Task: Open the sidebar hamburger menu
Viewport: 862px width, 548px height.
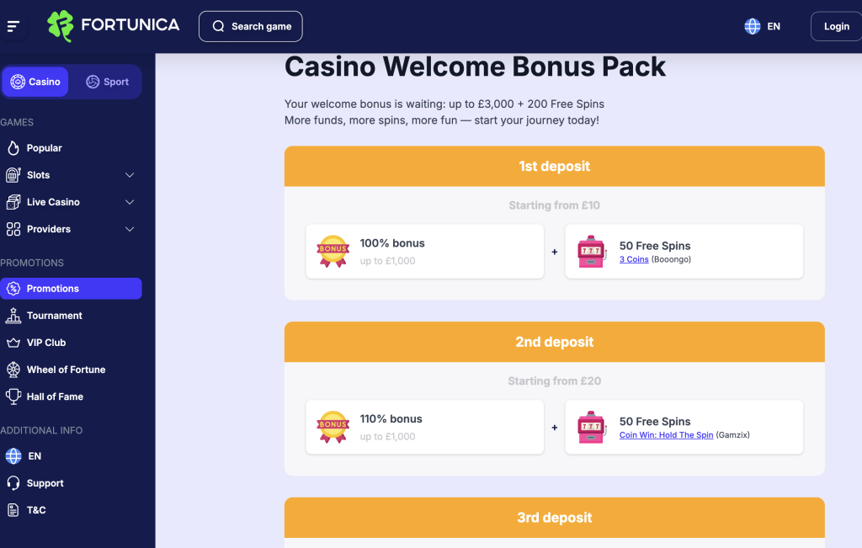Action: click(x=13, y=25)
